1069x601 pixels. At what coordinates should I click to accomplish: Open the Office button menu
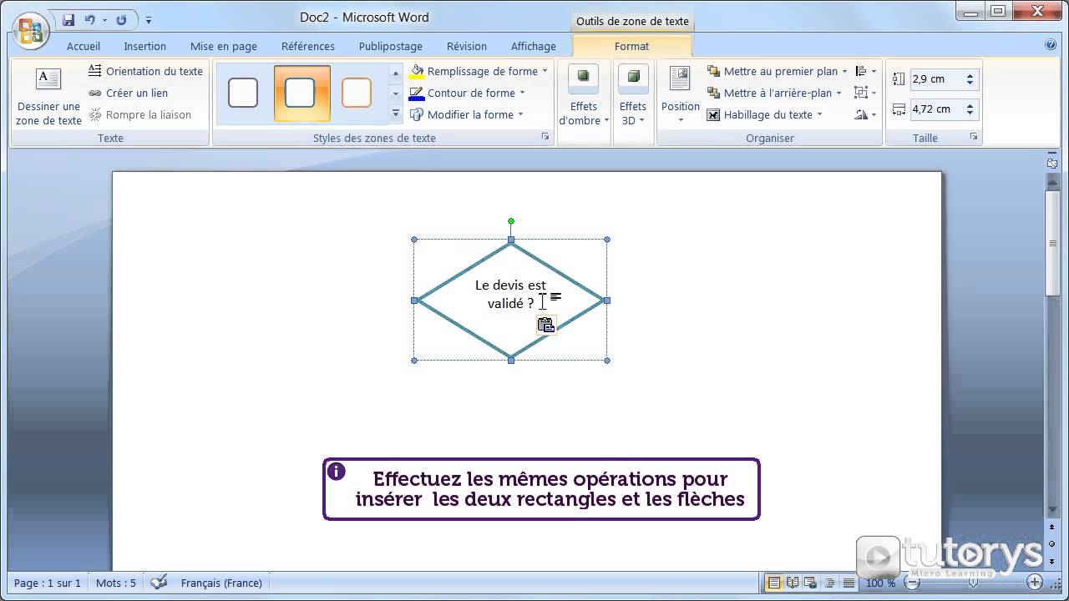(x=30, y=31)
